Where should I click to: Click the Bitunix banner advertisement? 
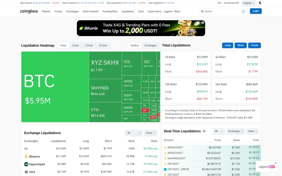[141, 28]
